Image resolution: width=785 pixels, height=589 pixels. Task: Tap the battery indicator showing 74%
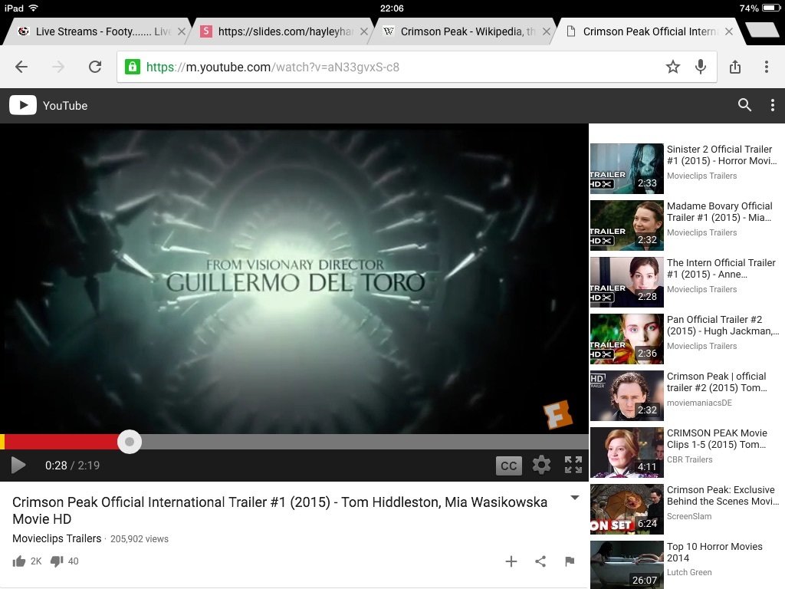click(760, 8)
